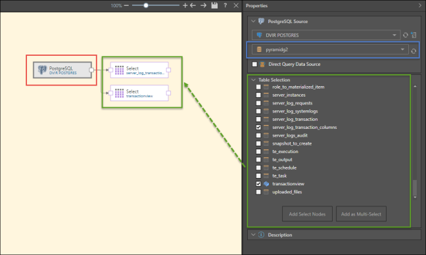Close the data flow editor X

pyautogui.click(x=236, y=5)
